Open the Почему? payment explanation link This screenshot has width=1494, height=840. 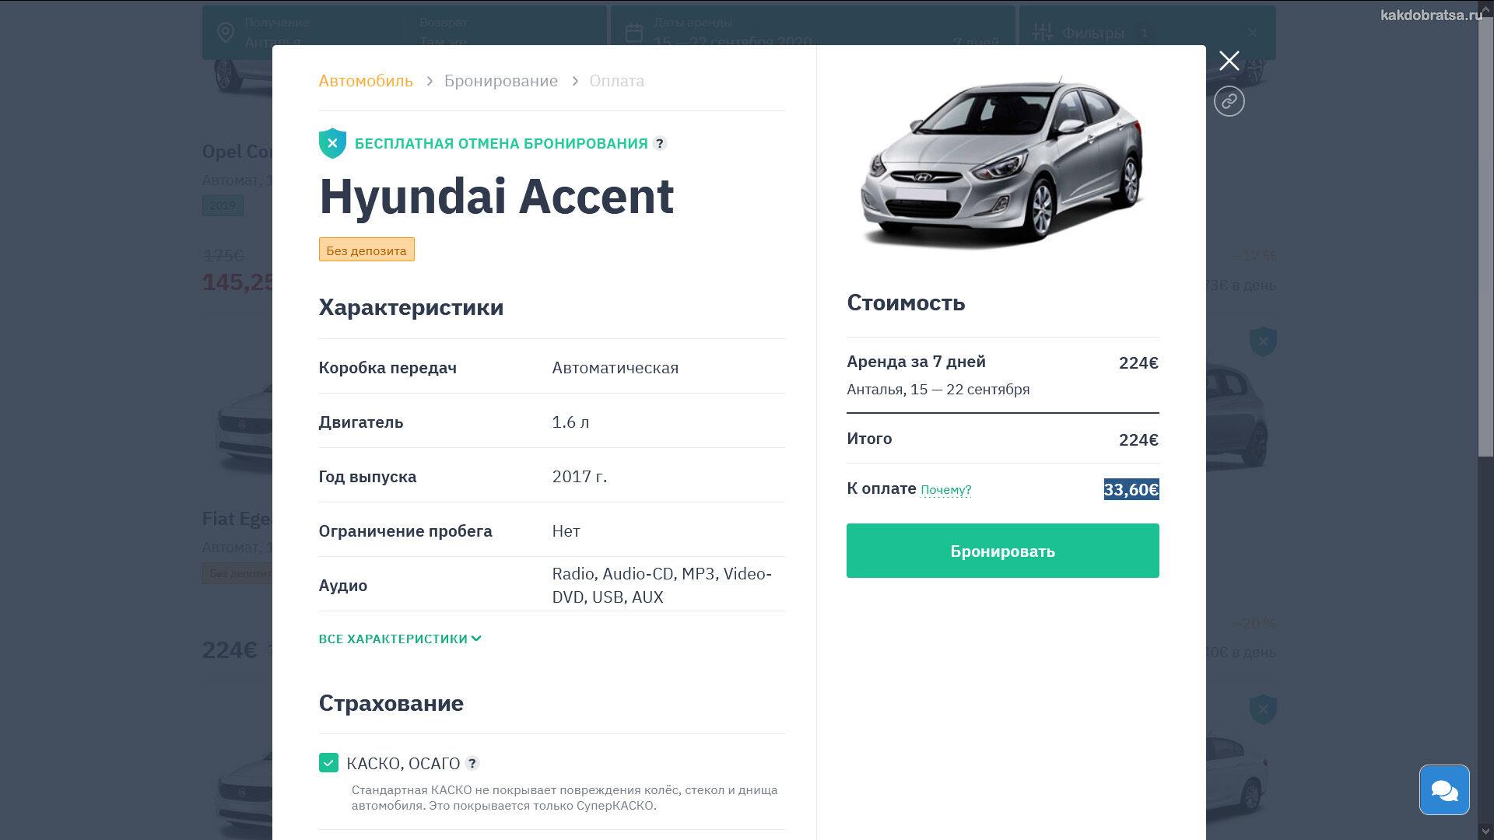(945, 490)
